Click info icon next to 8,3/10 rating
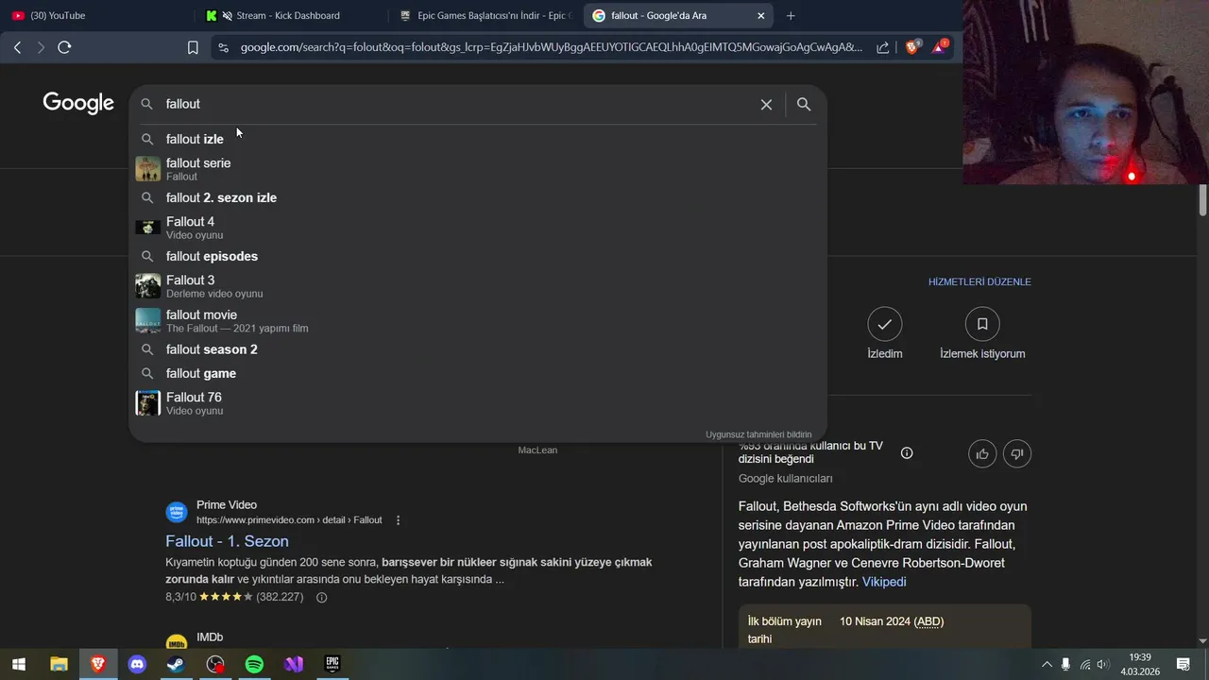Viewport: 1209px width, 680px height. click(321, 597)
